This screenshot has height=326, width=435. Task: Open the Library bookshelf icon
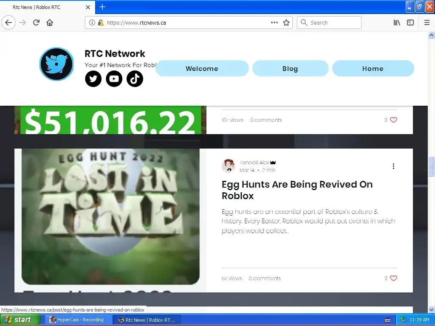tap(397, 23)
